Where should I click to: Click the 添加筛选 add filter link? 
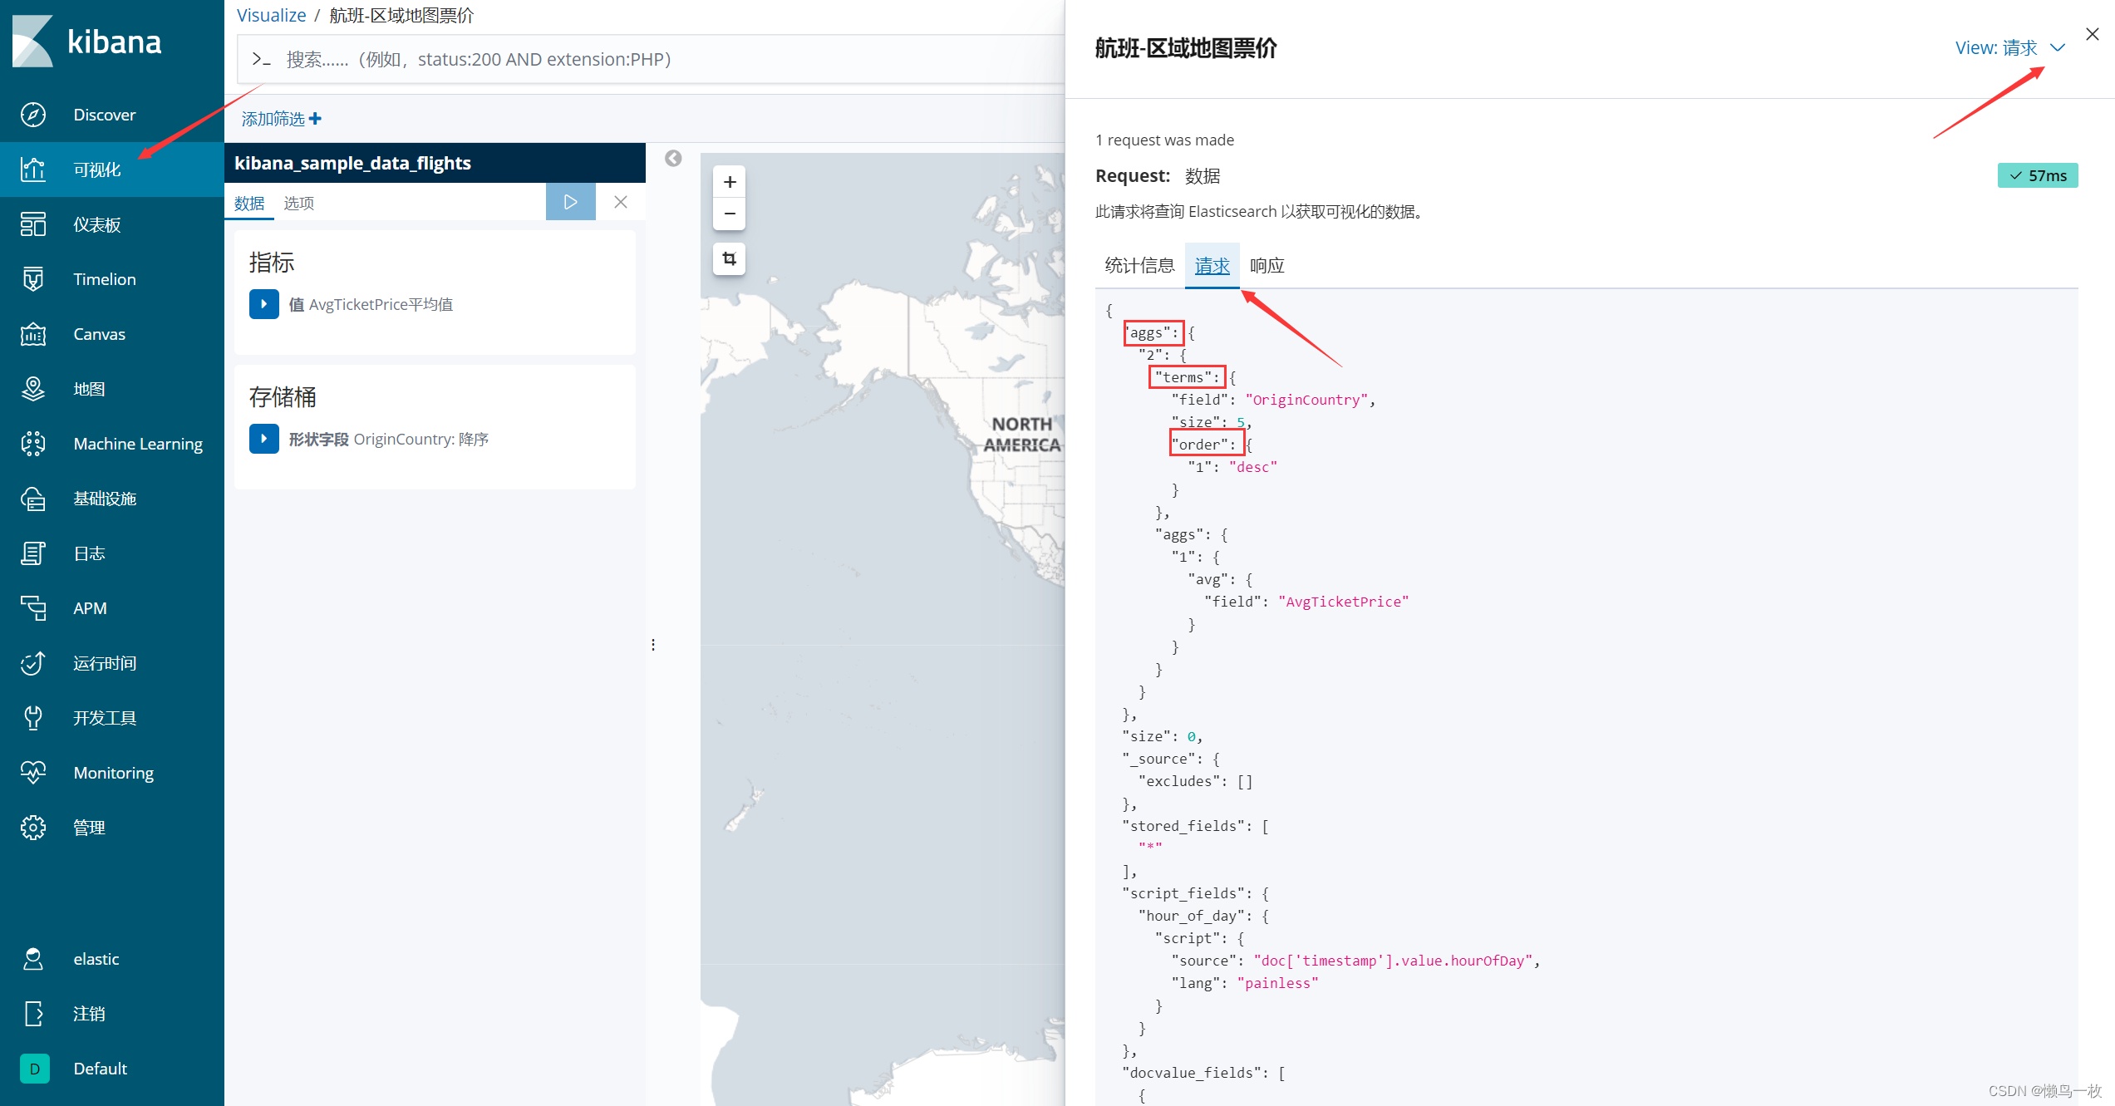pos(281,119)
